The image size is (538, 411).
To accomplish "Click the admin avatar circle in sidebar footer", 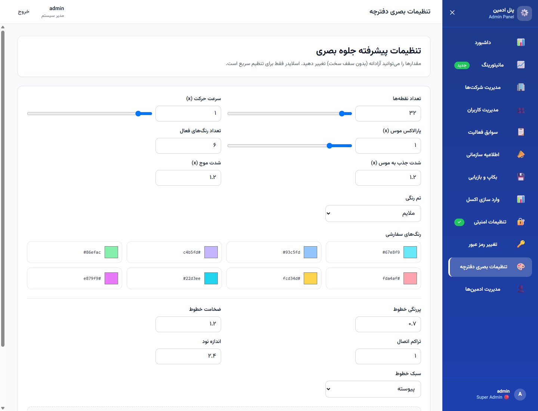I will click(520, 394).
